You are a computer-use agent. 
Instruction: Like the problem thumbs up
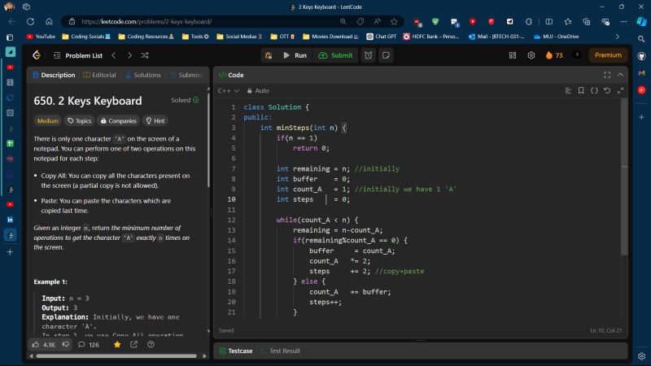pyautogui.click(x=43, y=344)
